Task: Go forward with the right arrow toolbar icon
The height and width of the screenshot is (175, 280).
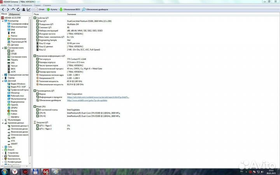Action: 8,9
